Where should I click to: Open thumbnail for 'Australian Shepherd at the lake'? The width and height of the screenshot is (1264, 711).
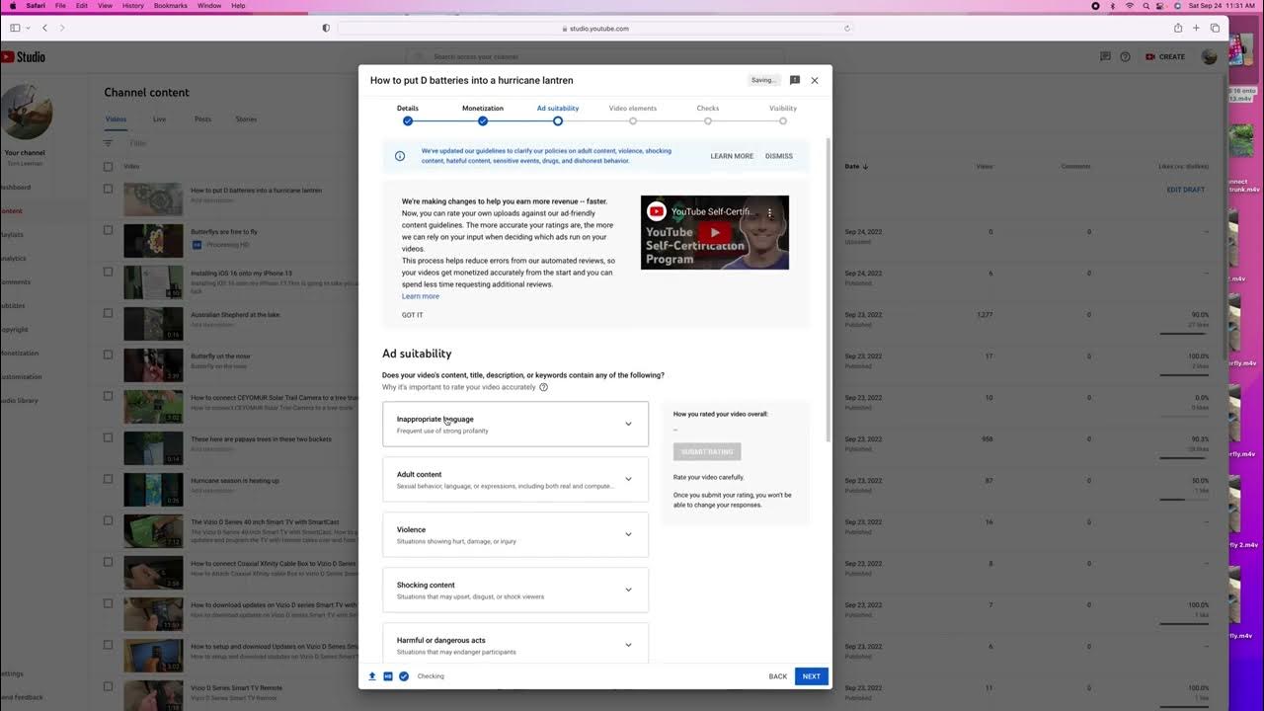tap(153, 323)
